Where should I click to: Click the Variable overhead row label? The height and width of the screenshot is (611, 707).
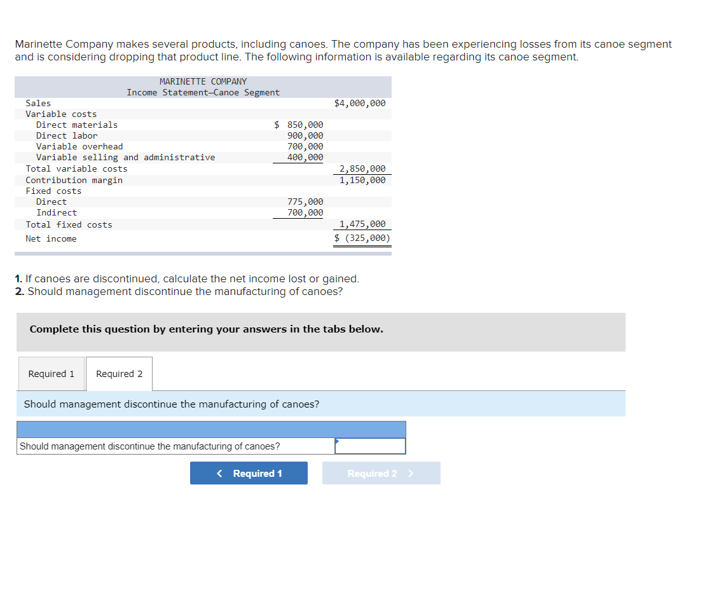click(x=79, y=146)
